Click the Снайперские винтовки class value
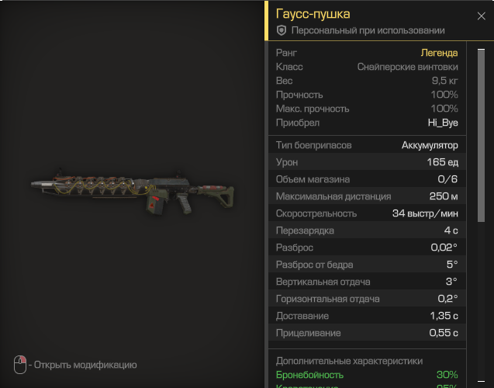Screen dimensions: 494x388 coord(407,67)
